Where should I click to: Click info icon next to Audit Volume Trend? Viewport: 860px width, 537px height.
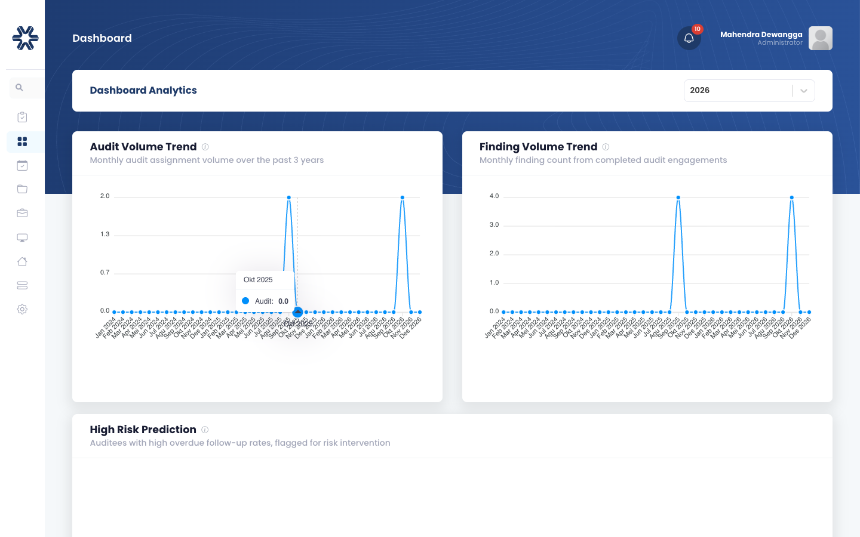coord(205,147)
